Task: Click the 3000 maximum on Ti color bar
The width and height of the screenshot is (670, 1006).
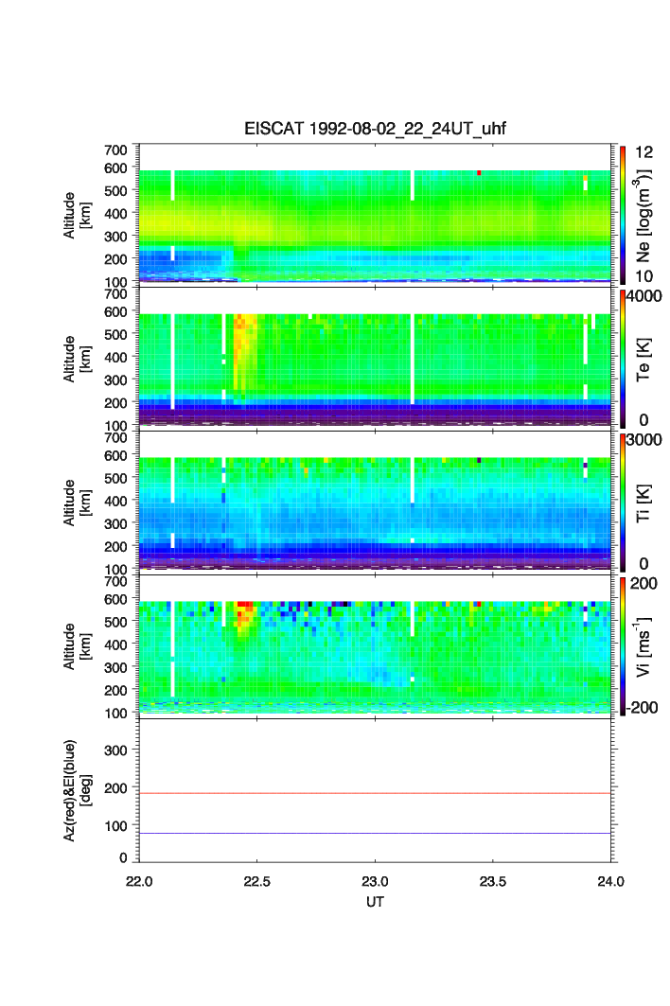Action: (x=644, y=439)
